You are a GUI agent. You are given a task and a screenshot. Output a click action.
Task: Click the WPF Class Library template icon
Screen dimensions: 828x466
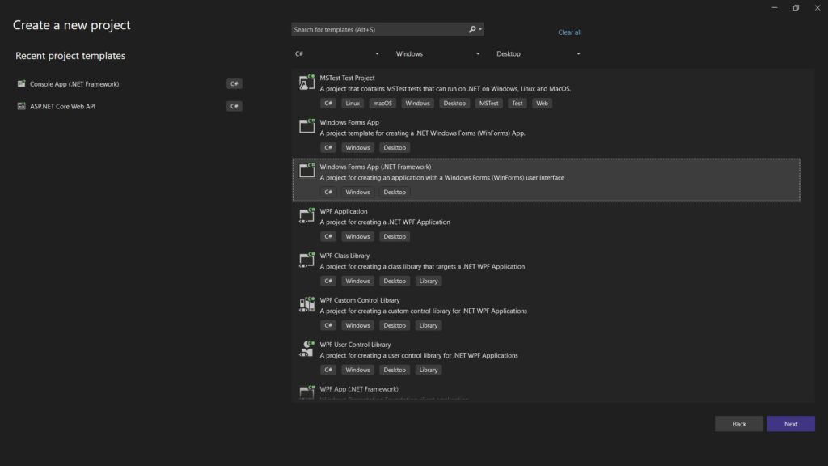pos(306,260)
